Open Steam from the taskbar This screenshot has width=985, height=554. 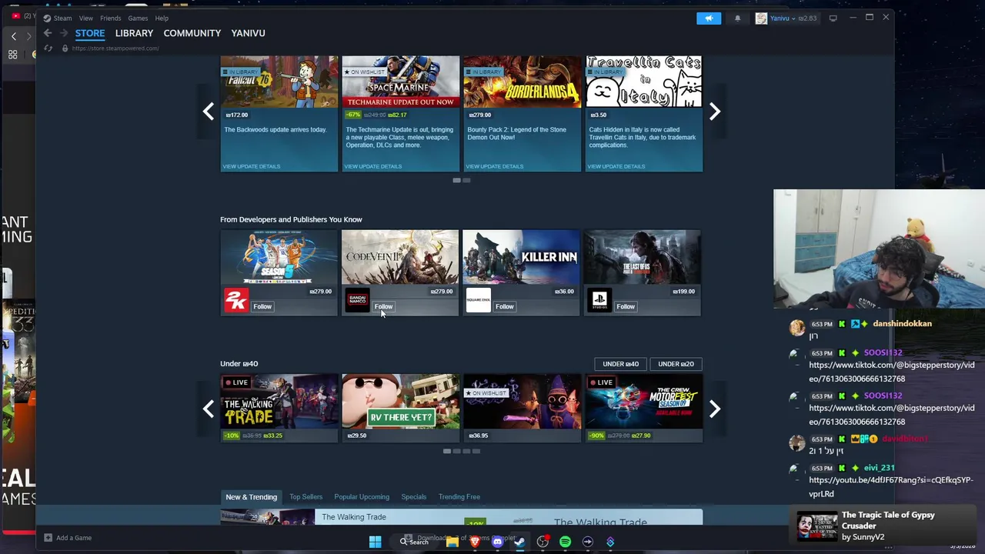click(x=519, y=542)
